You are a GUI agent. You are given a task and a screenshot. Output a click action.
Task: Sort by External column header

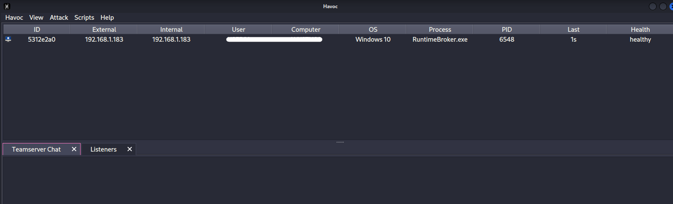(104, 30)
